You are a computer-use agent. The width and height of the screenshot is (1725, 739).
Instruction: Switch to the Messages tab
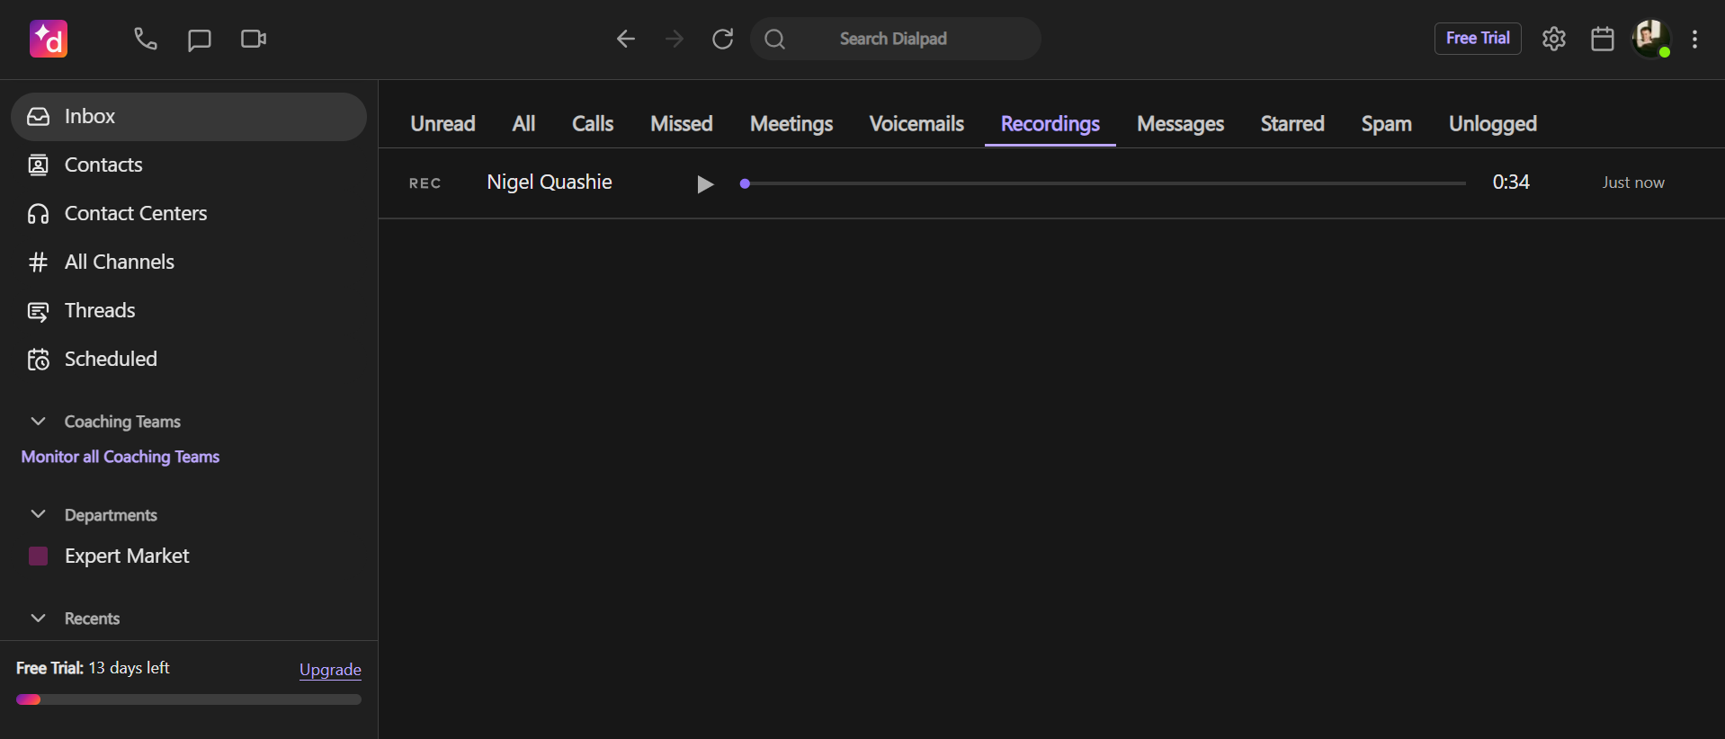(1180, 124)
